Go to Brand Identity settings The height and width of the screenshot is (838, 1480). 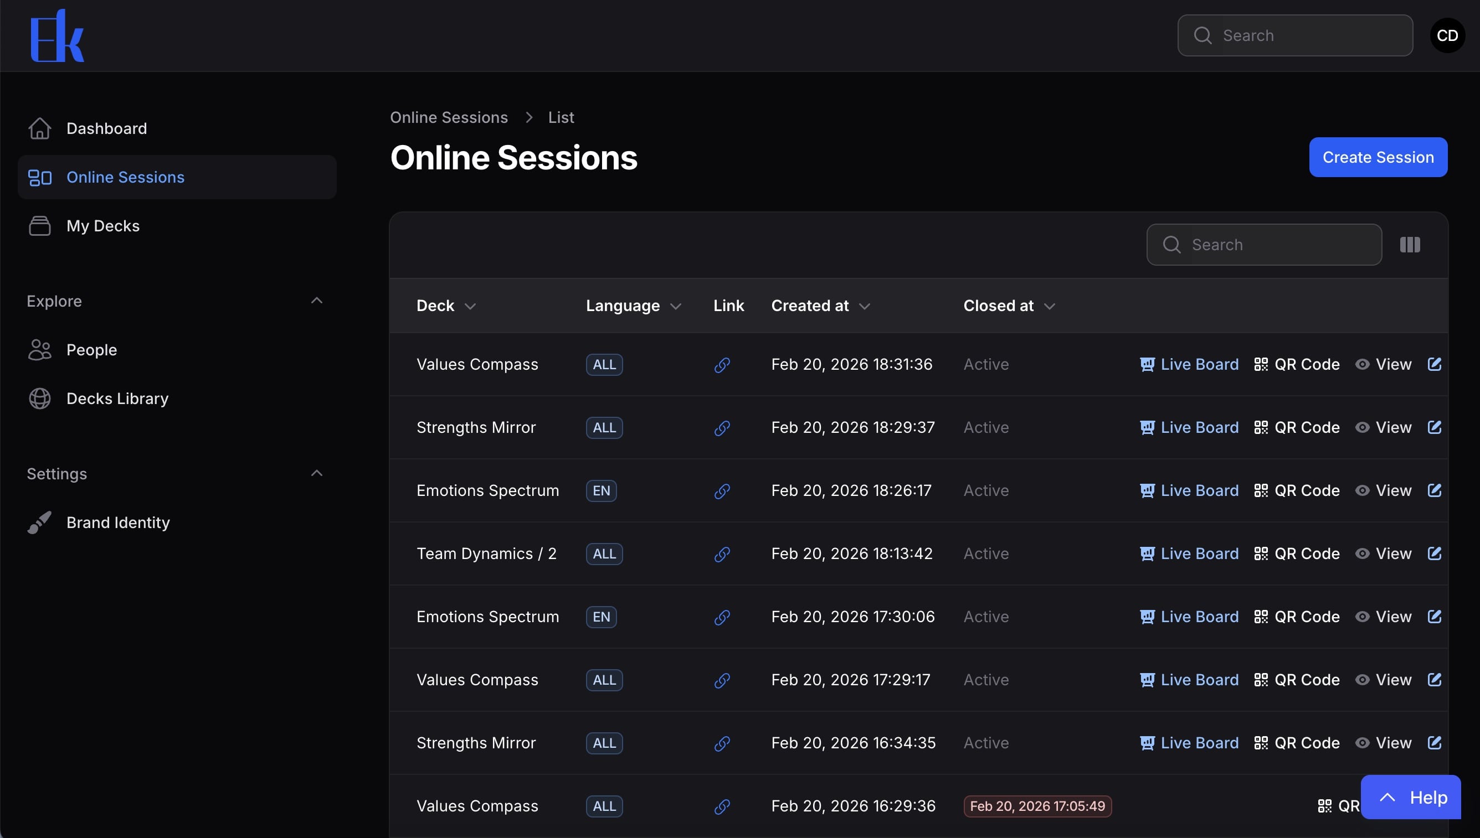click(118, 523)
